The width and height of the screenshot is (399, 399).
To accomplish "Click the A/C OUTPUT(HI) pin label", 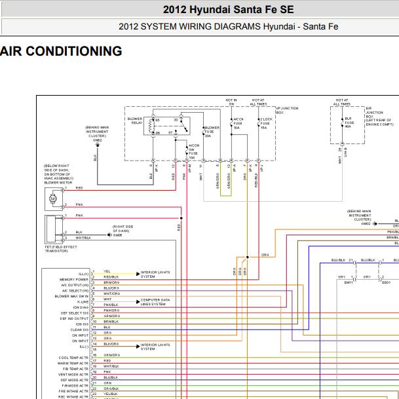I will (x=75, y=285).
